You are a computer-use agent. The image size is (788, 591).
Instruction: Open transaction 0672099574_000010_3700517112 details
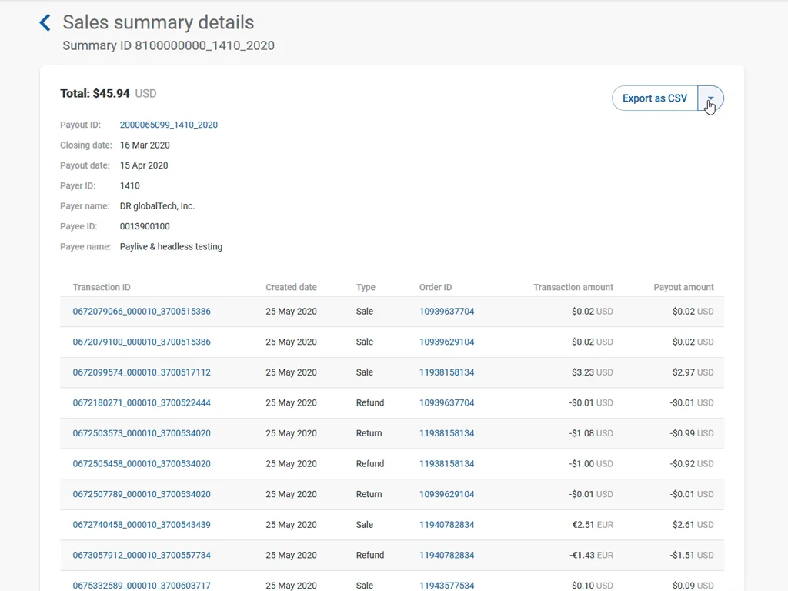[x=141, y=372]
